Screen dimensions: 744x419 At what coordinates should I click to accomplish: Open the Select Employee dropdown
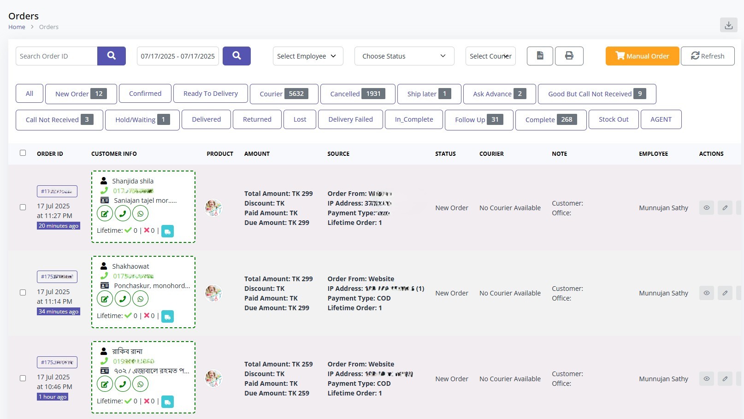coord(307,56)
